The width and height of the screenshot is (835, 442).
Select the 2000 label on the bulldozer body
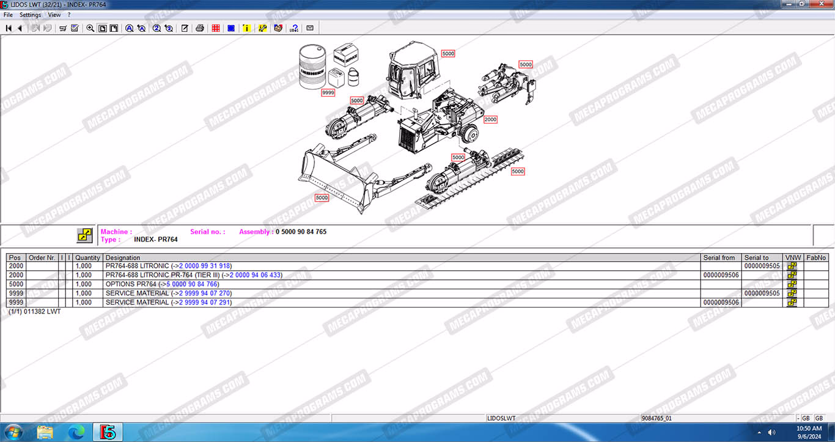click(x=490, y=120)
